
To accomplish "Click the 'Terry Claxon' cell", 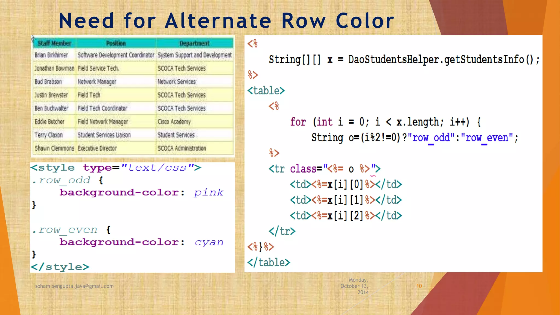I will [x=54, y=135].
